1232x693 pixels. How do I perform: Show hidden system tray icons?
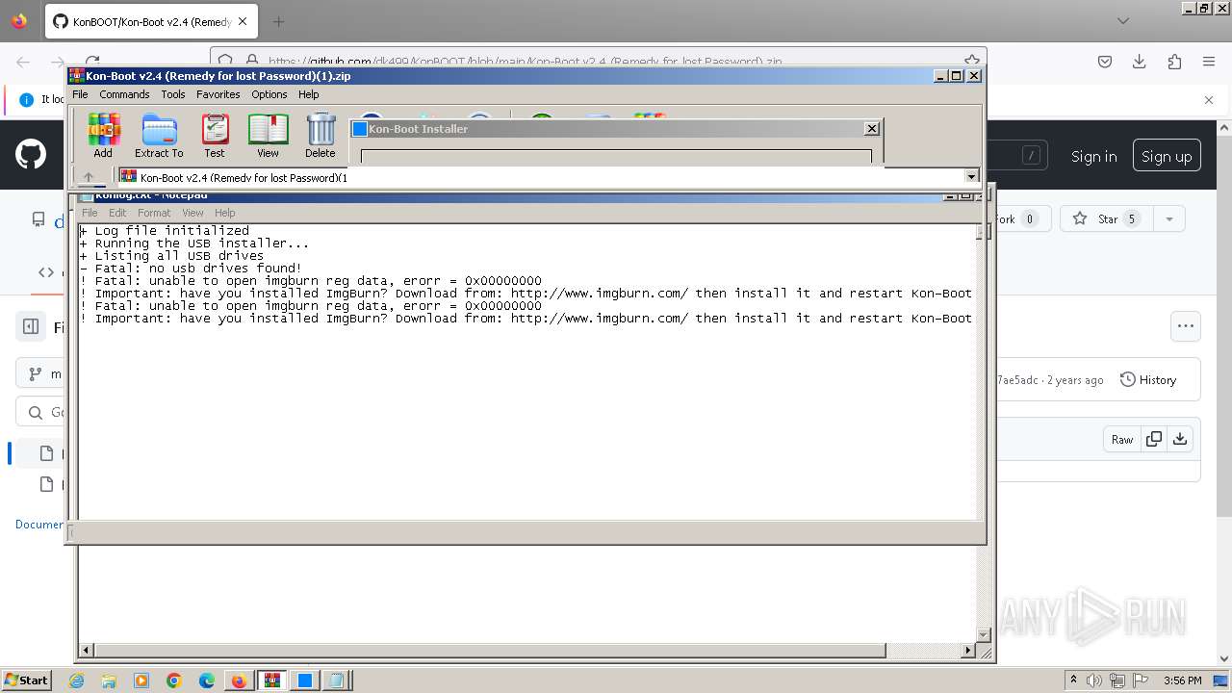[x=1073, y=680]
